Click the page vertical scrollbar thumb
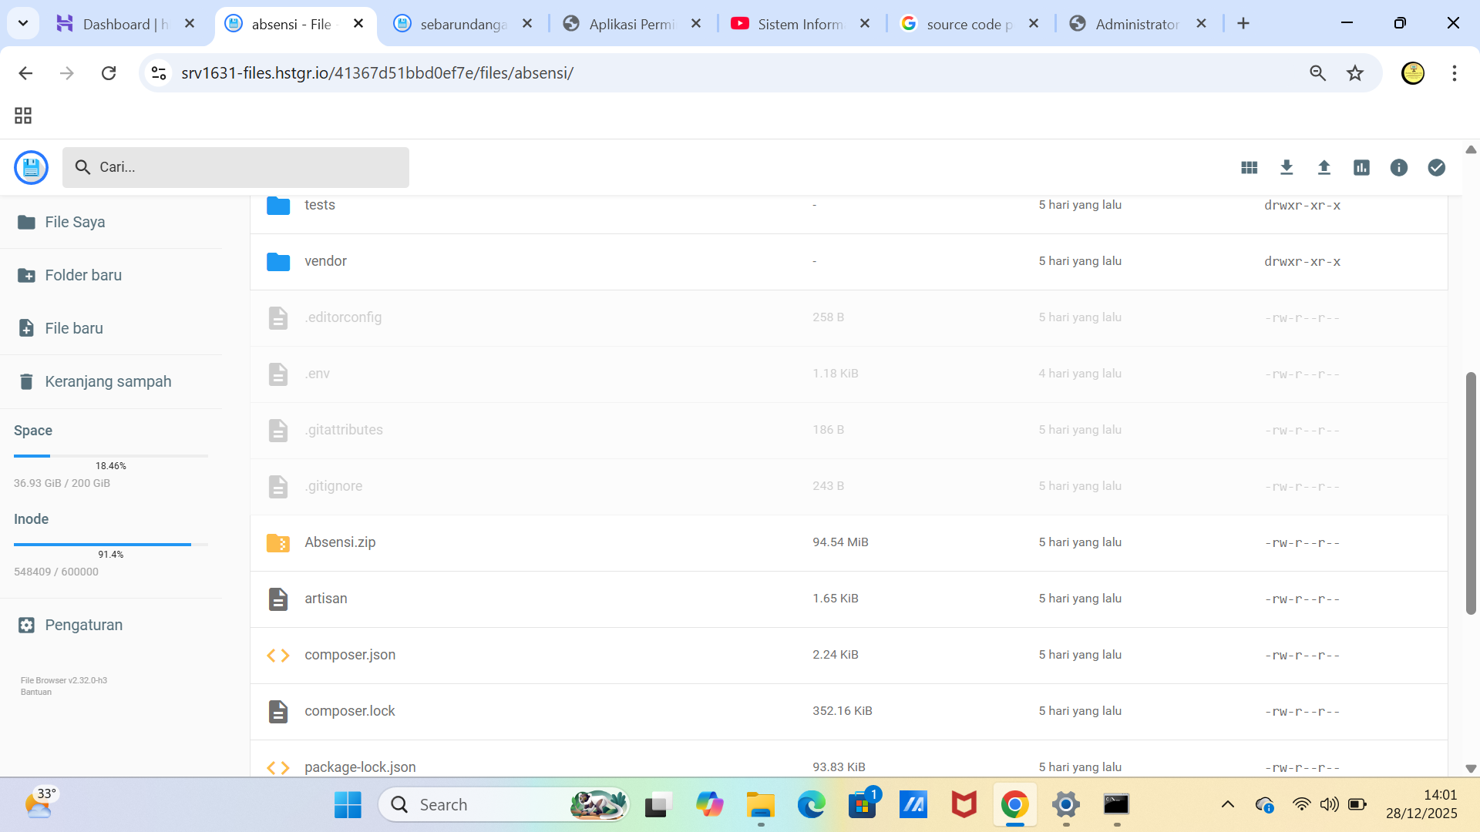The width and height of the screenshot is (1480, 832). pos(1471,493)
